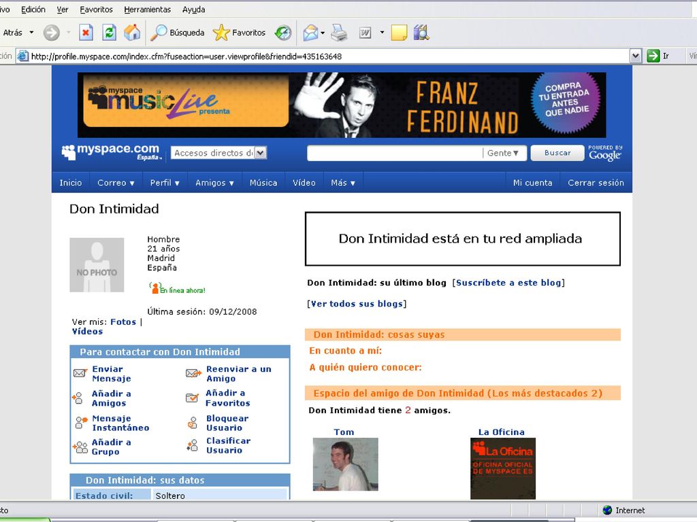
Task: Click the Añadir a Favoritos icon
Action: [x=192, y=397]
